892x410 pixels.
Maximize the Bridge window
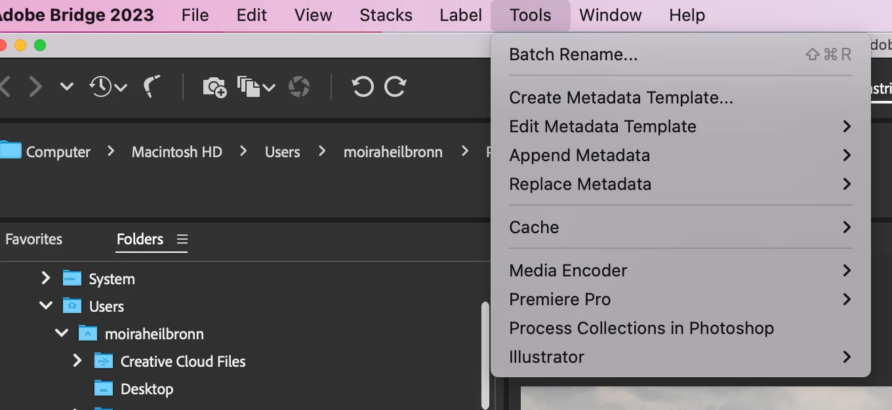(40, 45)
